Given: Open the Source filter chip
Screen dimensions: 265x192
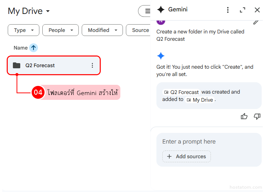Looking at the screenshot, I should 139,30.
